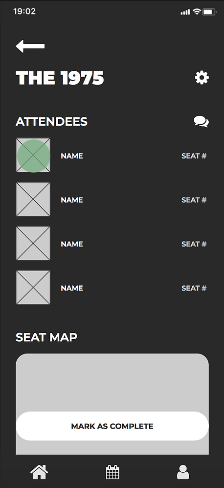Open settings via the gear icon

(x=202, y=78)
